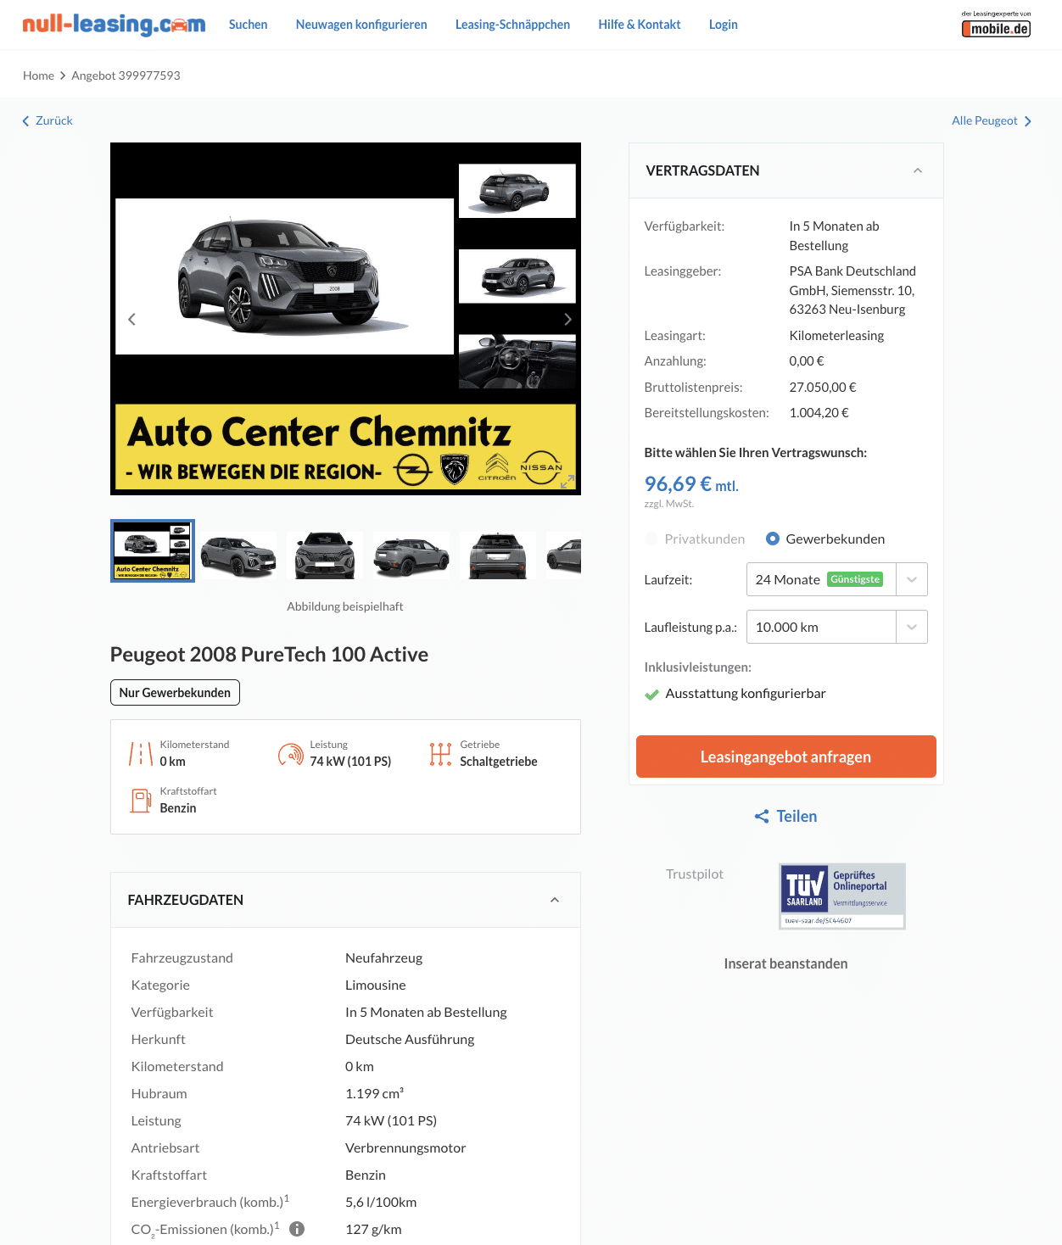Image resolution: width=1062 pixels, height=1245 pixels.
Task: Go back via Zurück link
Action: click(48, 120)
